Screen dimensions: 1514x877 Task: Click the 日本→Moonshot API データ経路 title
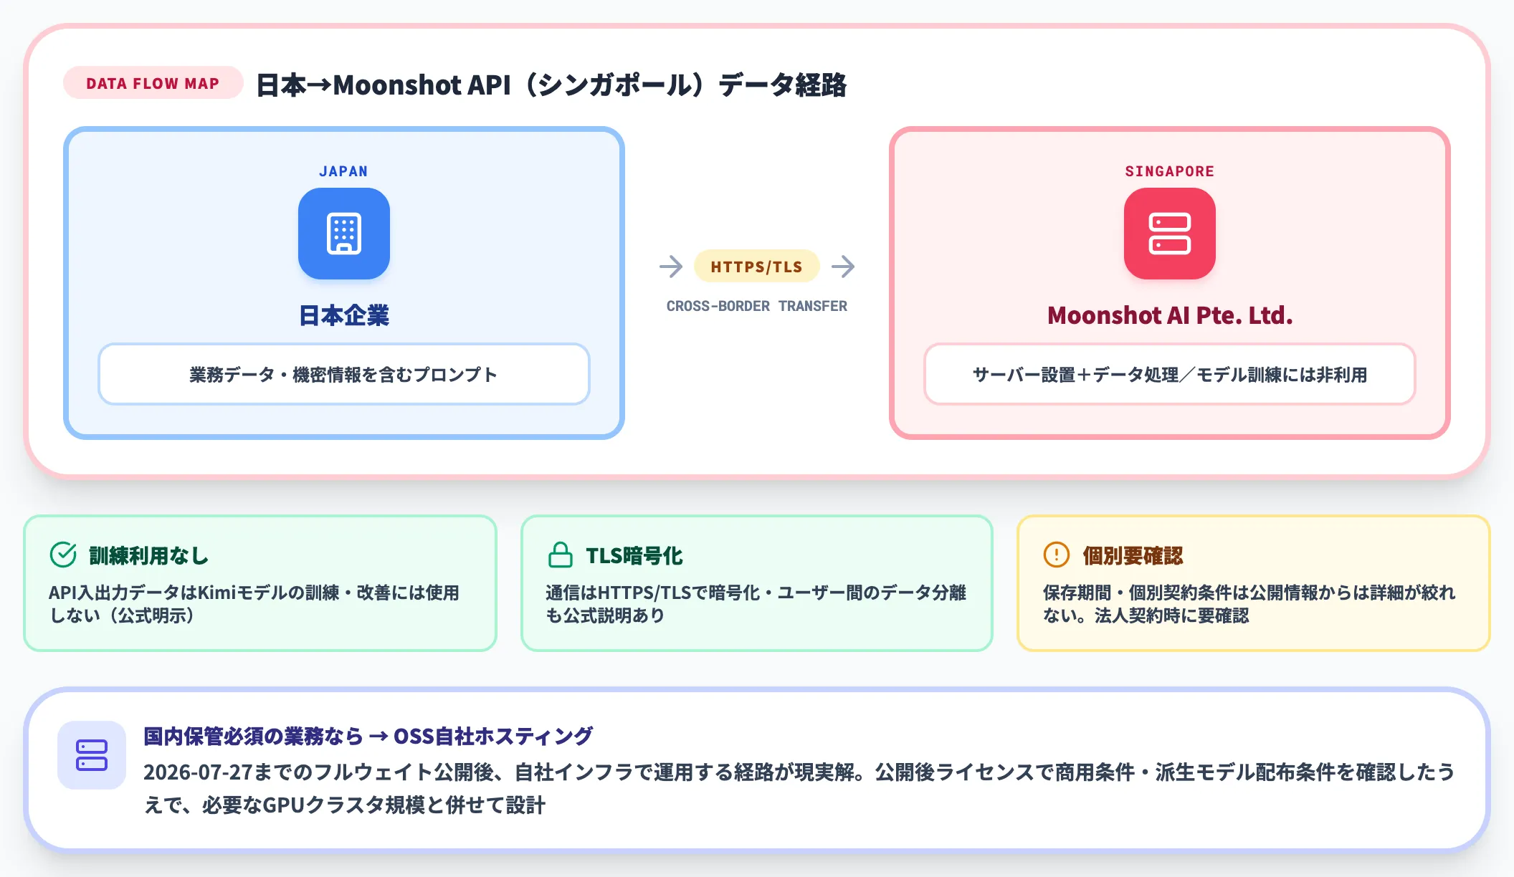(x=551, y=85)
